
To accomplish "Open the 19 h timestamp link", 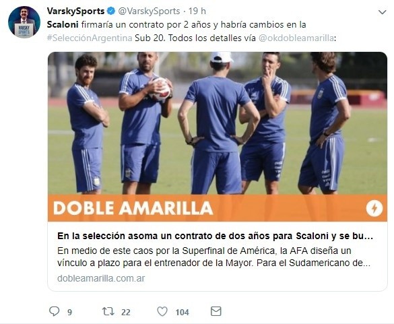I will [x=197, y=11].
